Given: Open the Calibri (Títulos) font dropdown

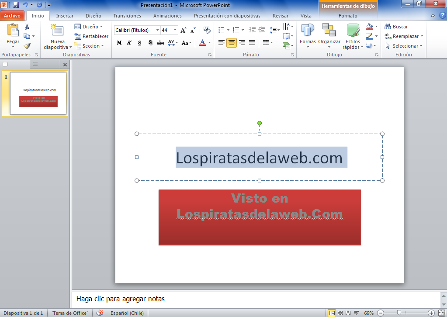Looking at the screenshot, I should pos(157,30).
